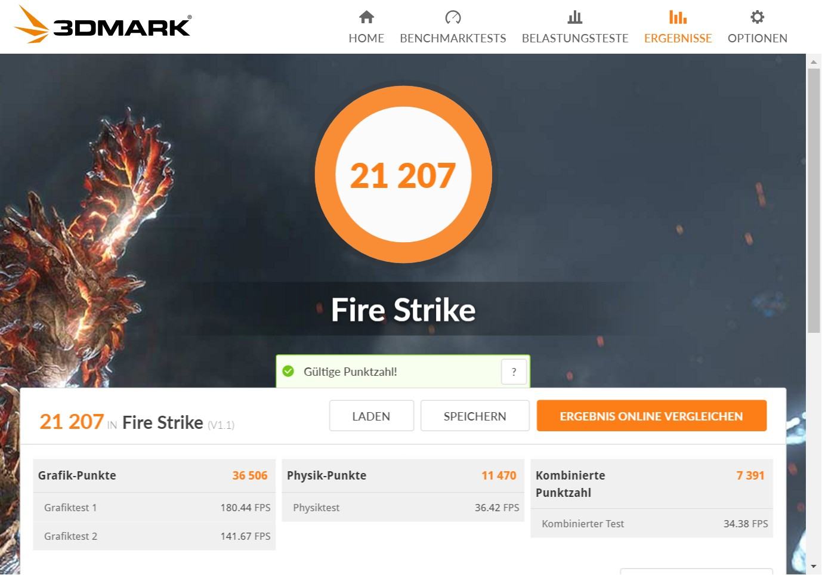Open the BELASTUNGSTESTE tab label
Screen dimensions: 822x575
[x=575, y=38]
